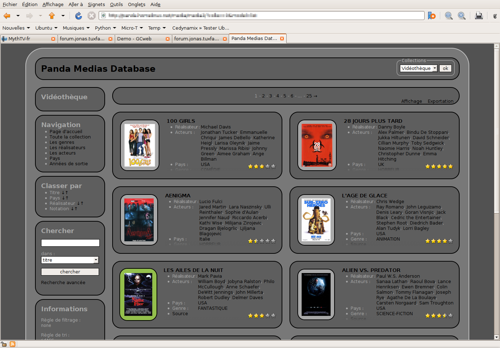This screenshot has height=348, width=500.
Task: Open the search field 'titre' dropdown
Action: [x=96, y=260]
